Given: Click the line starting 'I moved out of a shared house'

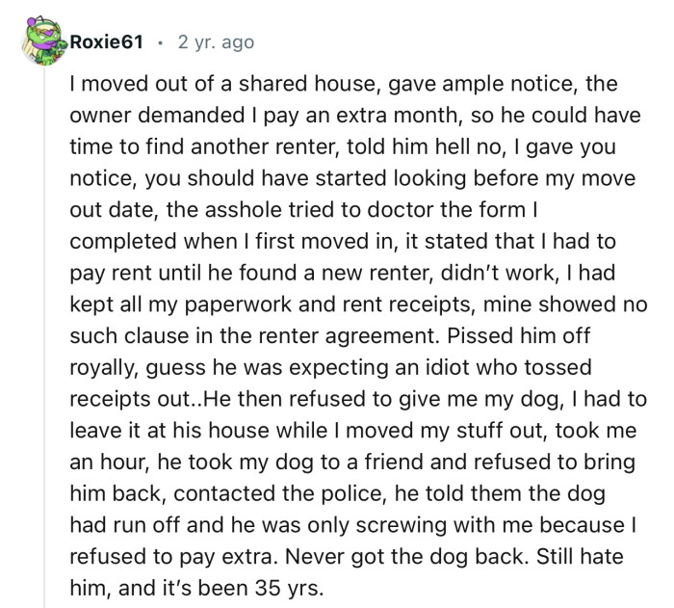Looking at the screenshot, I should [x=344, y=85].
